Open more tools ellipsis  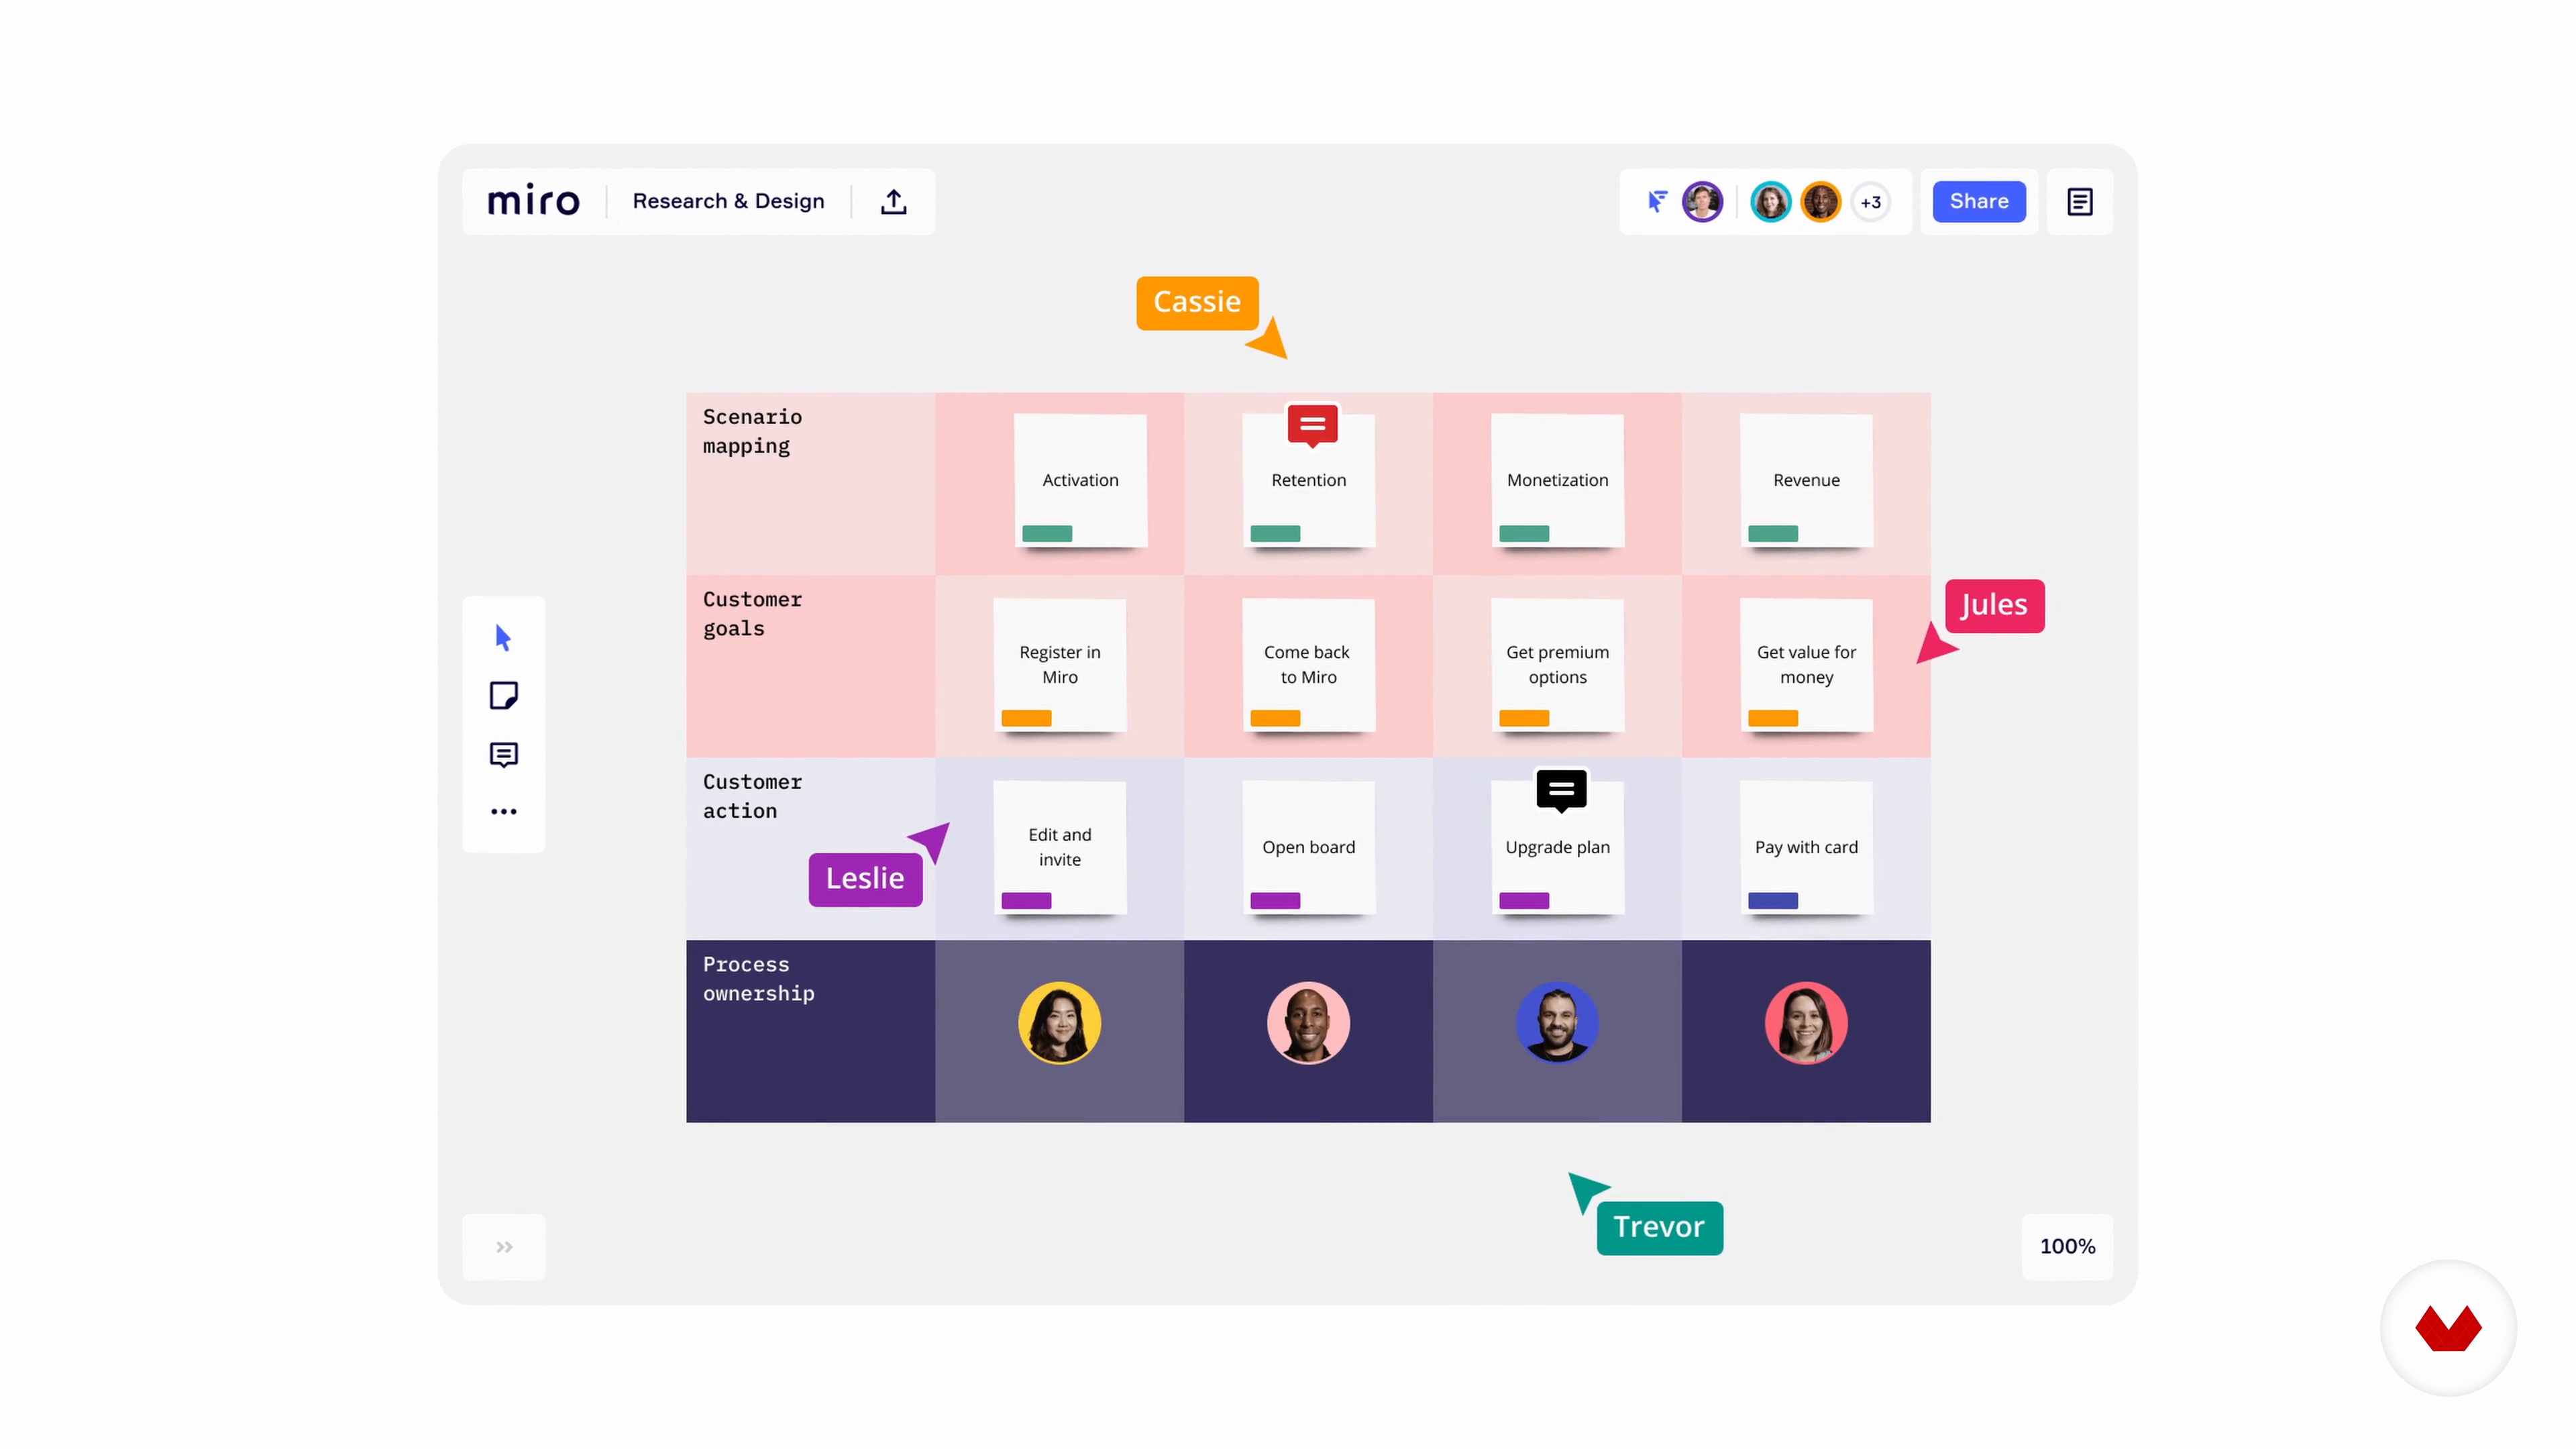tap(503, 811)
